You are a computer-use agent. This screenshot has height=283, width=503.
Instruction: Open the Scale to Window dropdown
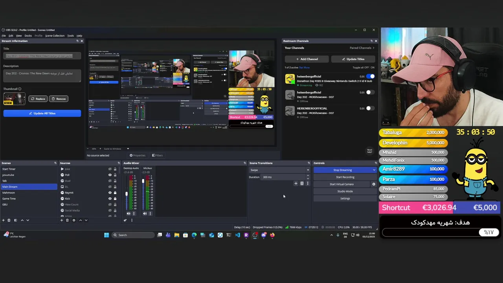click(x=116, y=149)
